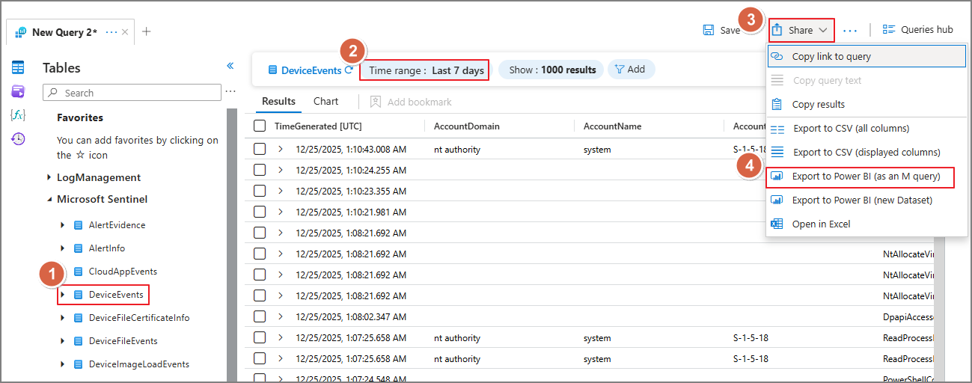Open the Tables panel icon in sidebar
972x383 pixels.
pyautogui.click(x=17, y=68)
